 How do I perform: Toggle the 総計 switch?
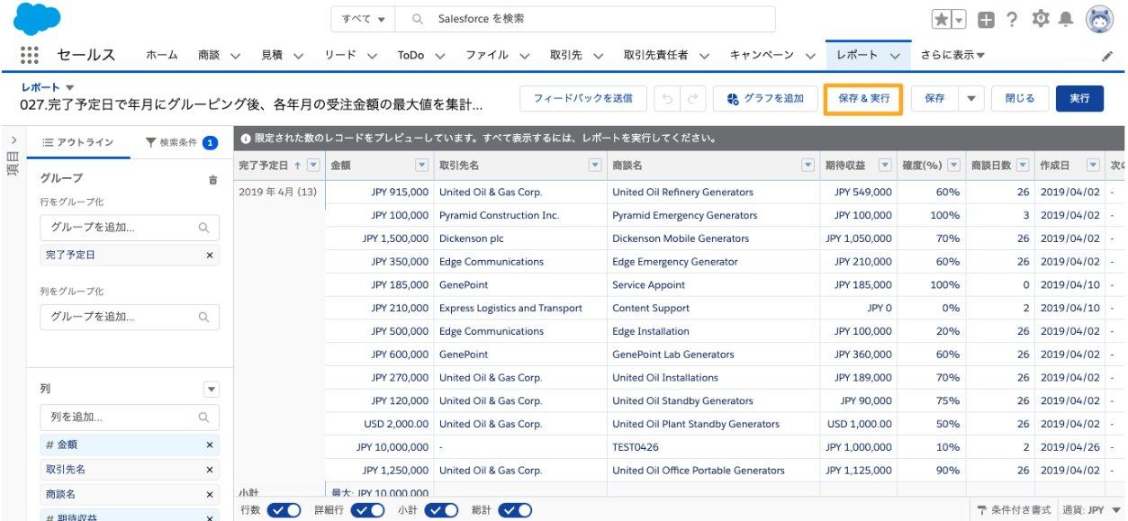coord(516,510)
